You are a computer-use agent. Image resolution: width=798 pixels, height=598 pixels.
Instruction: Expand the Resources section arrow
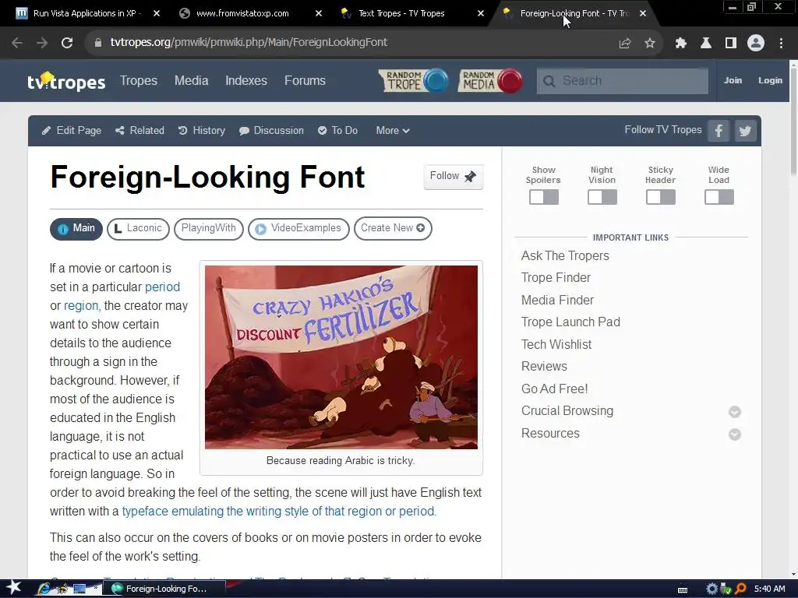pos(734,434)
